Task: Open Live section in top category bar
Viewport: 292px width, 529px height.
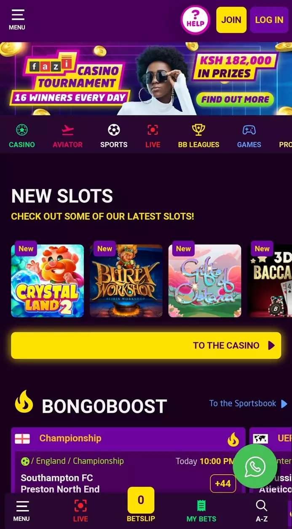Action: [x=153, y=136]
